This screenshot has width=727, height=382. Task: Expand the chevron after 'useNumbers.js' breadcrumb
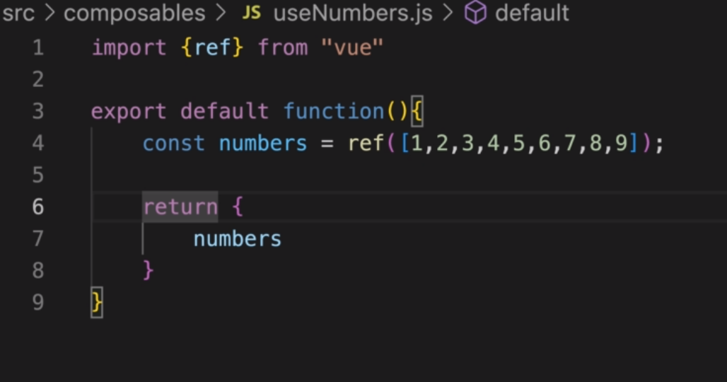click(448, 13)
